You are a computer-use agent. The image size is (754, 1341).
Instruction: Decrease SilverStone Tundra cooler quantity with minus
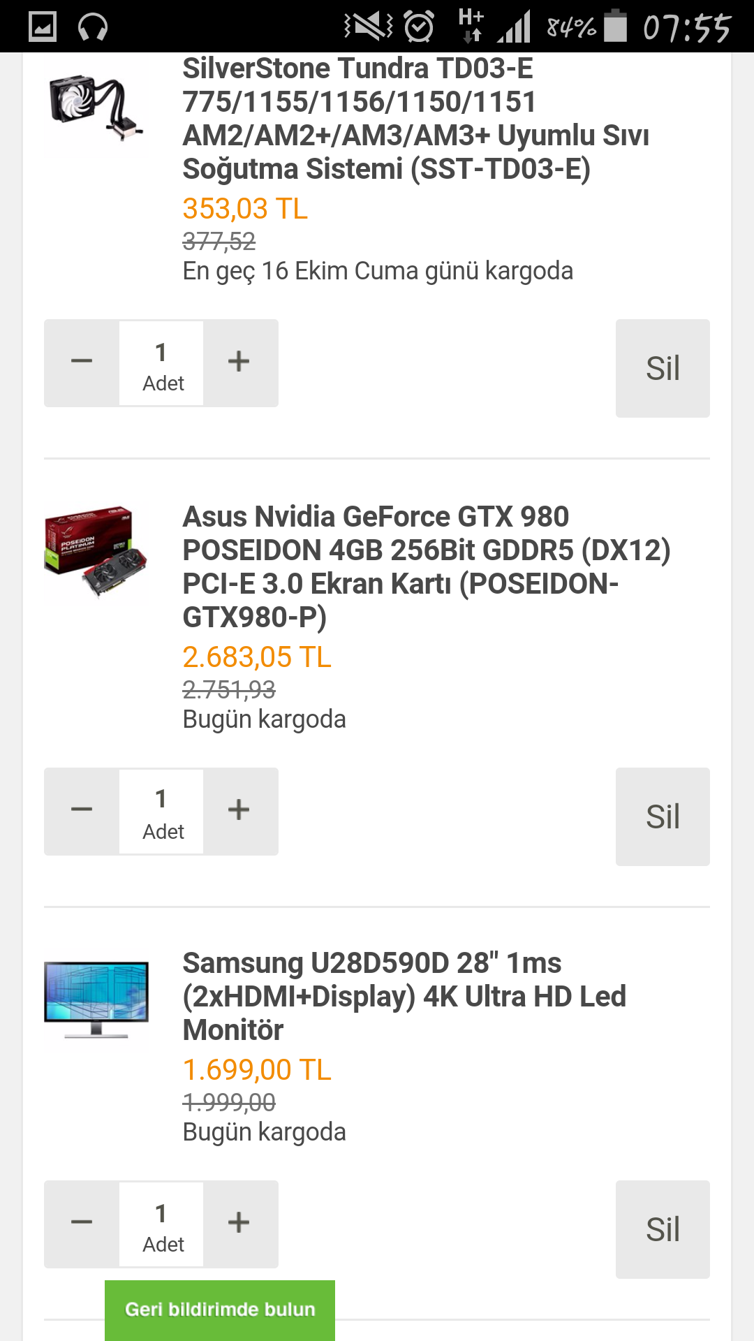pyautogui.click(x=82, y=362)
